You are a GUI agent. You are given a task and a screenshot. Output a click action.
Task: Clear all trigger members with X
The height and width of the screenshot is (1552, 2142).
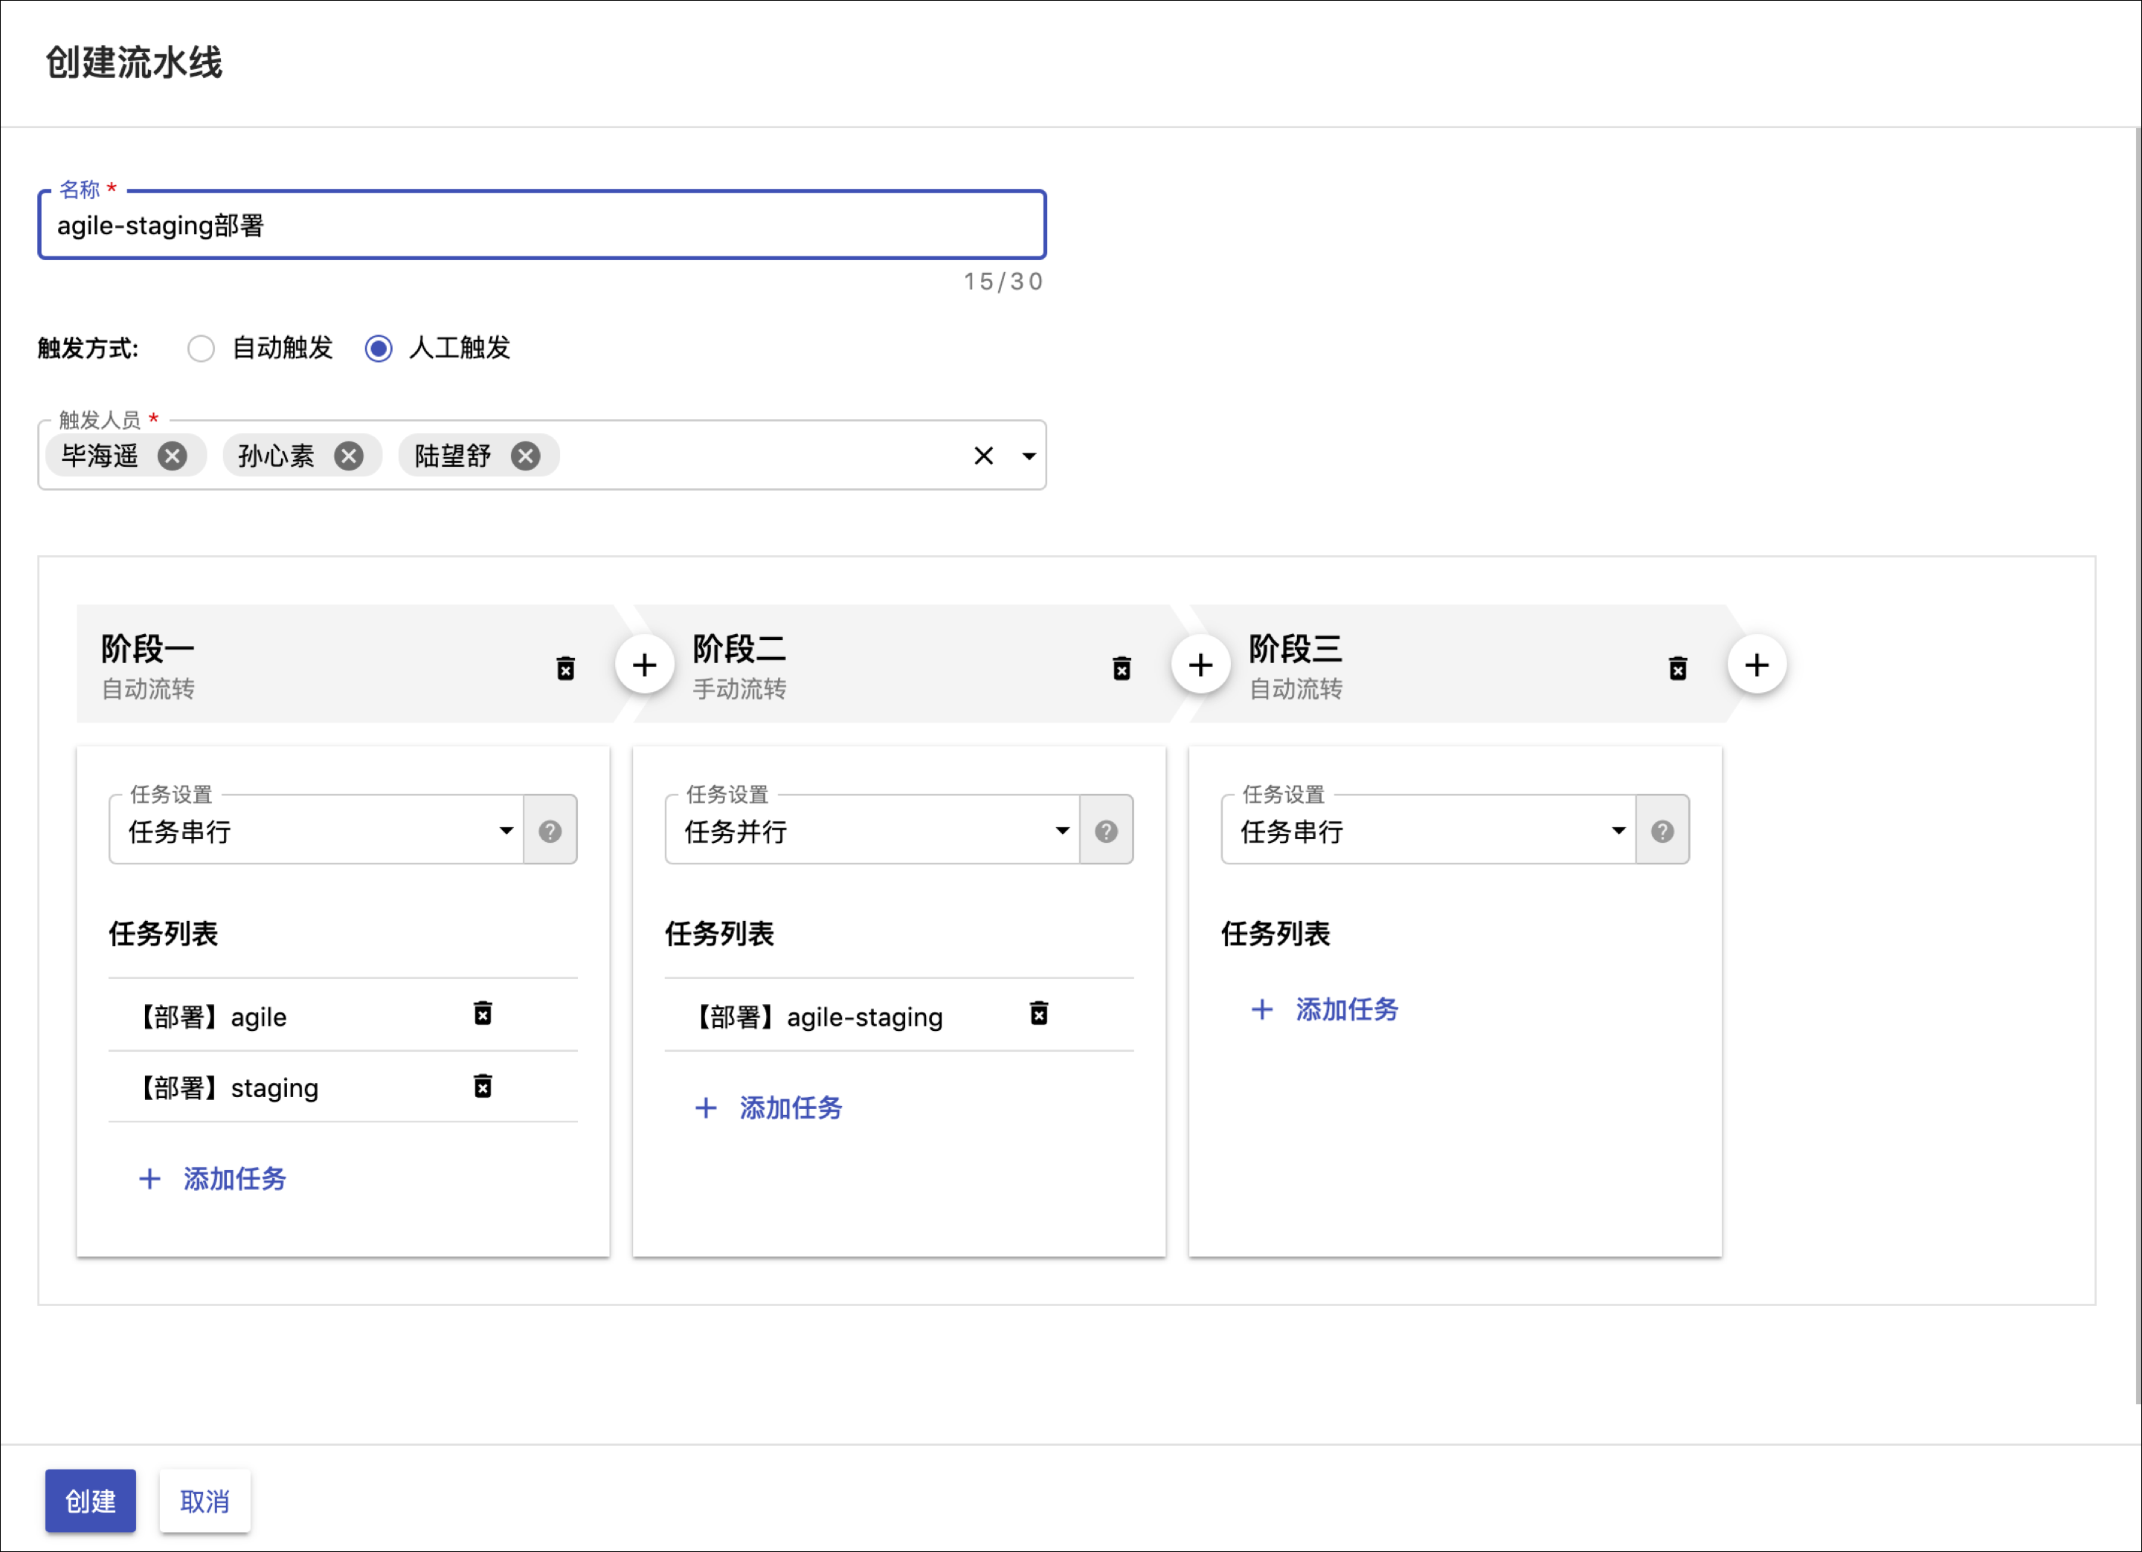tap(984, 457)
